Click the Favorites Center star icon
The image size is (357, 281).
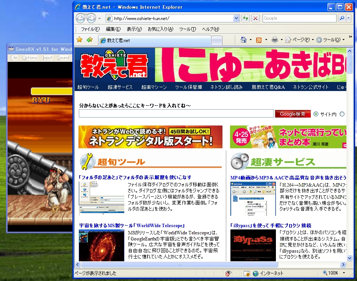point(80,40)
